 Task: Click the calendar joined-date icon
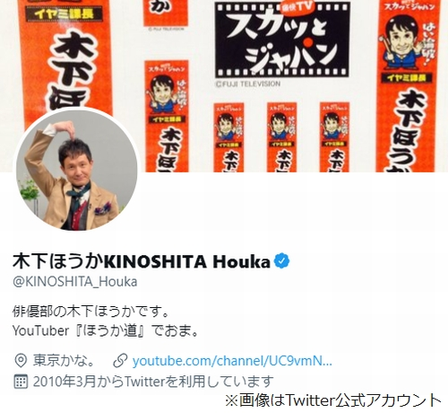tap(21, 382)
